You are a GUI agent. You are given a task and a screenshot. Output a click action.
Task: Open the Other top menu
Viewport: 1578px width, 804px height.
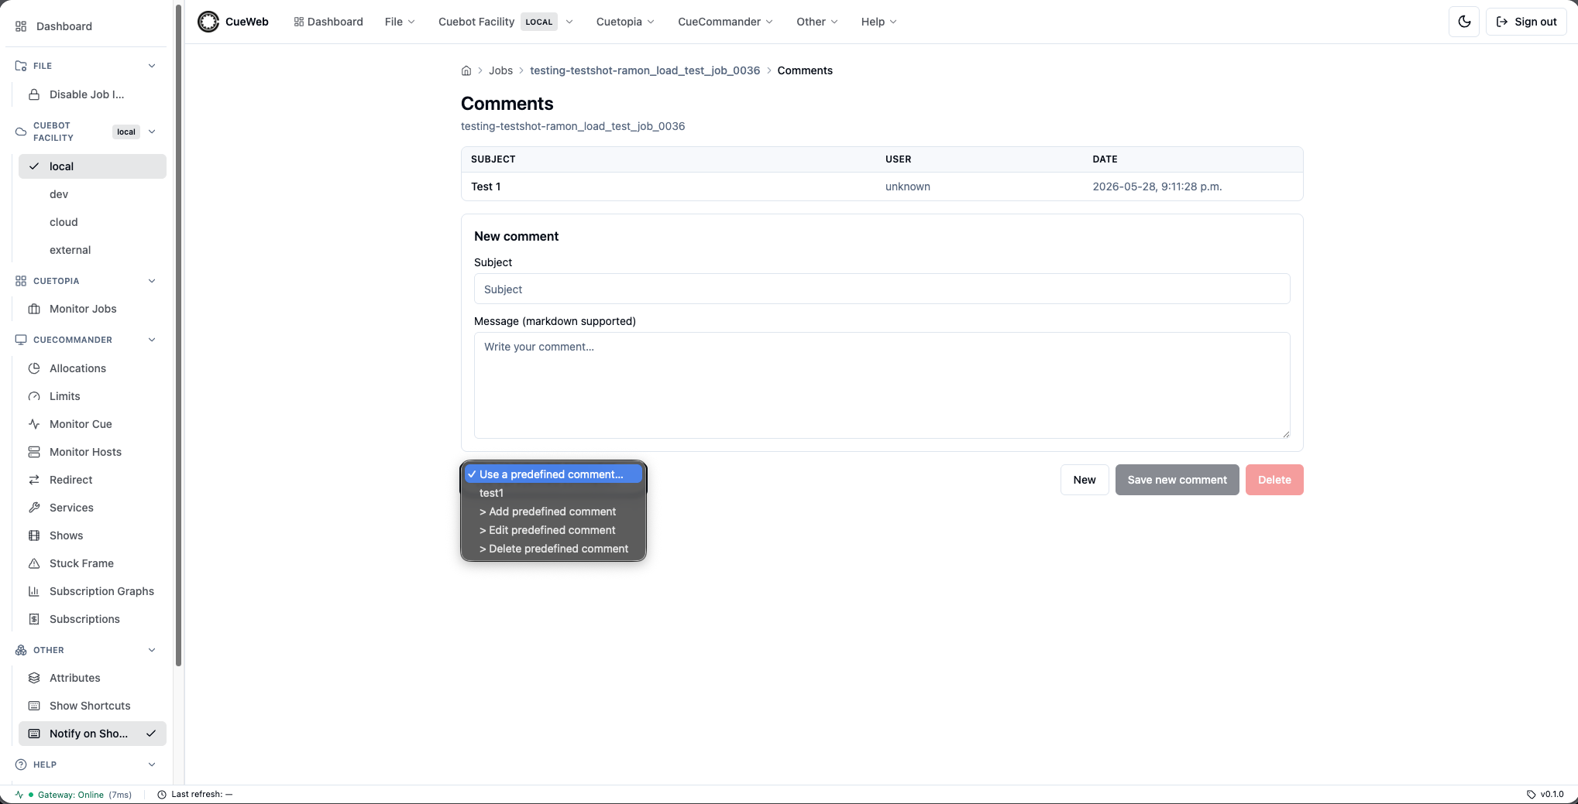coord(817,22)
